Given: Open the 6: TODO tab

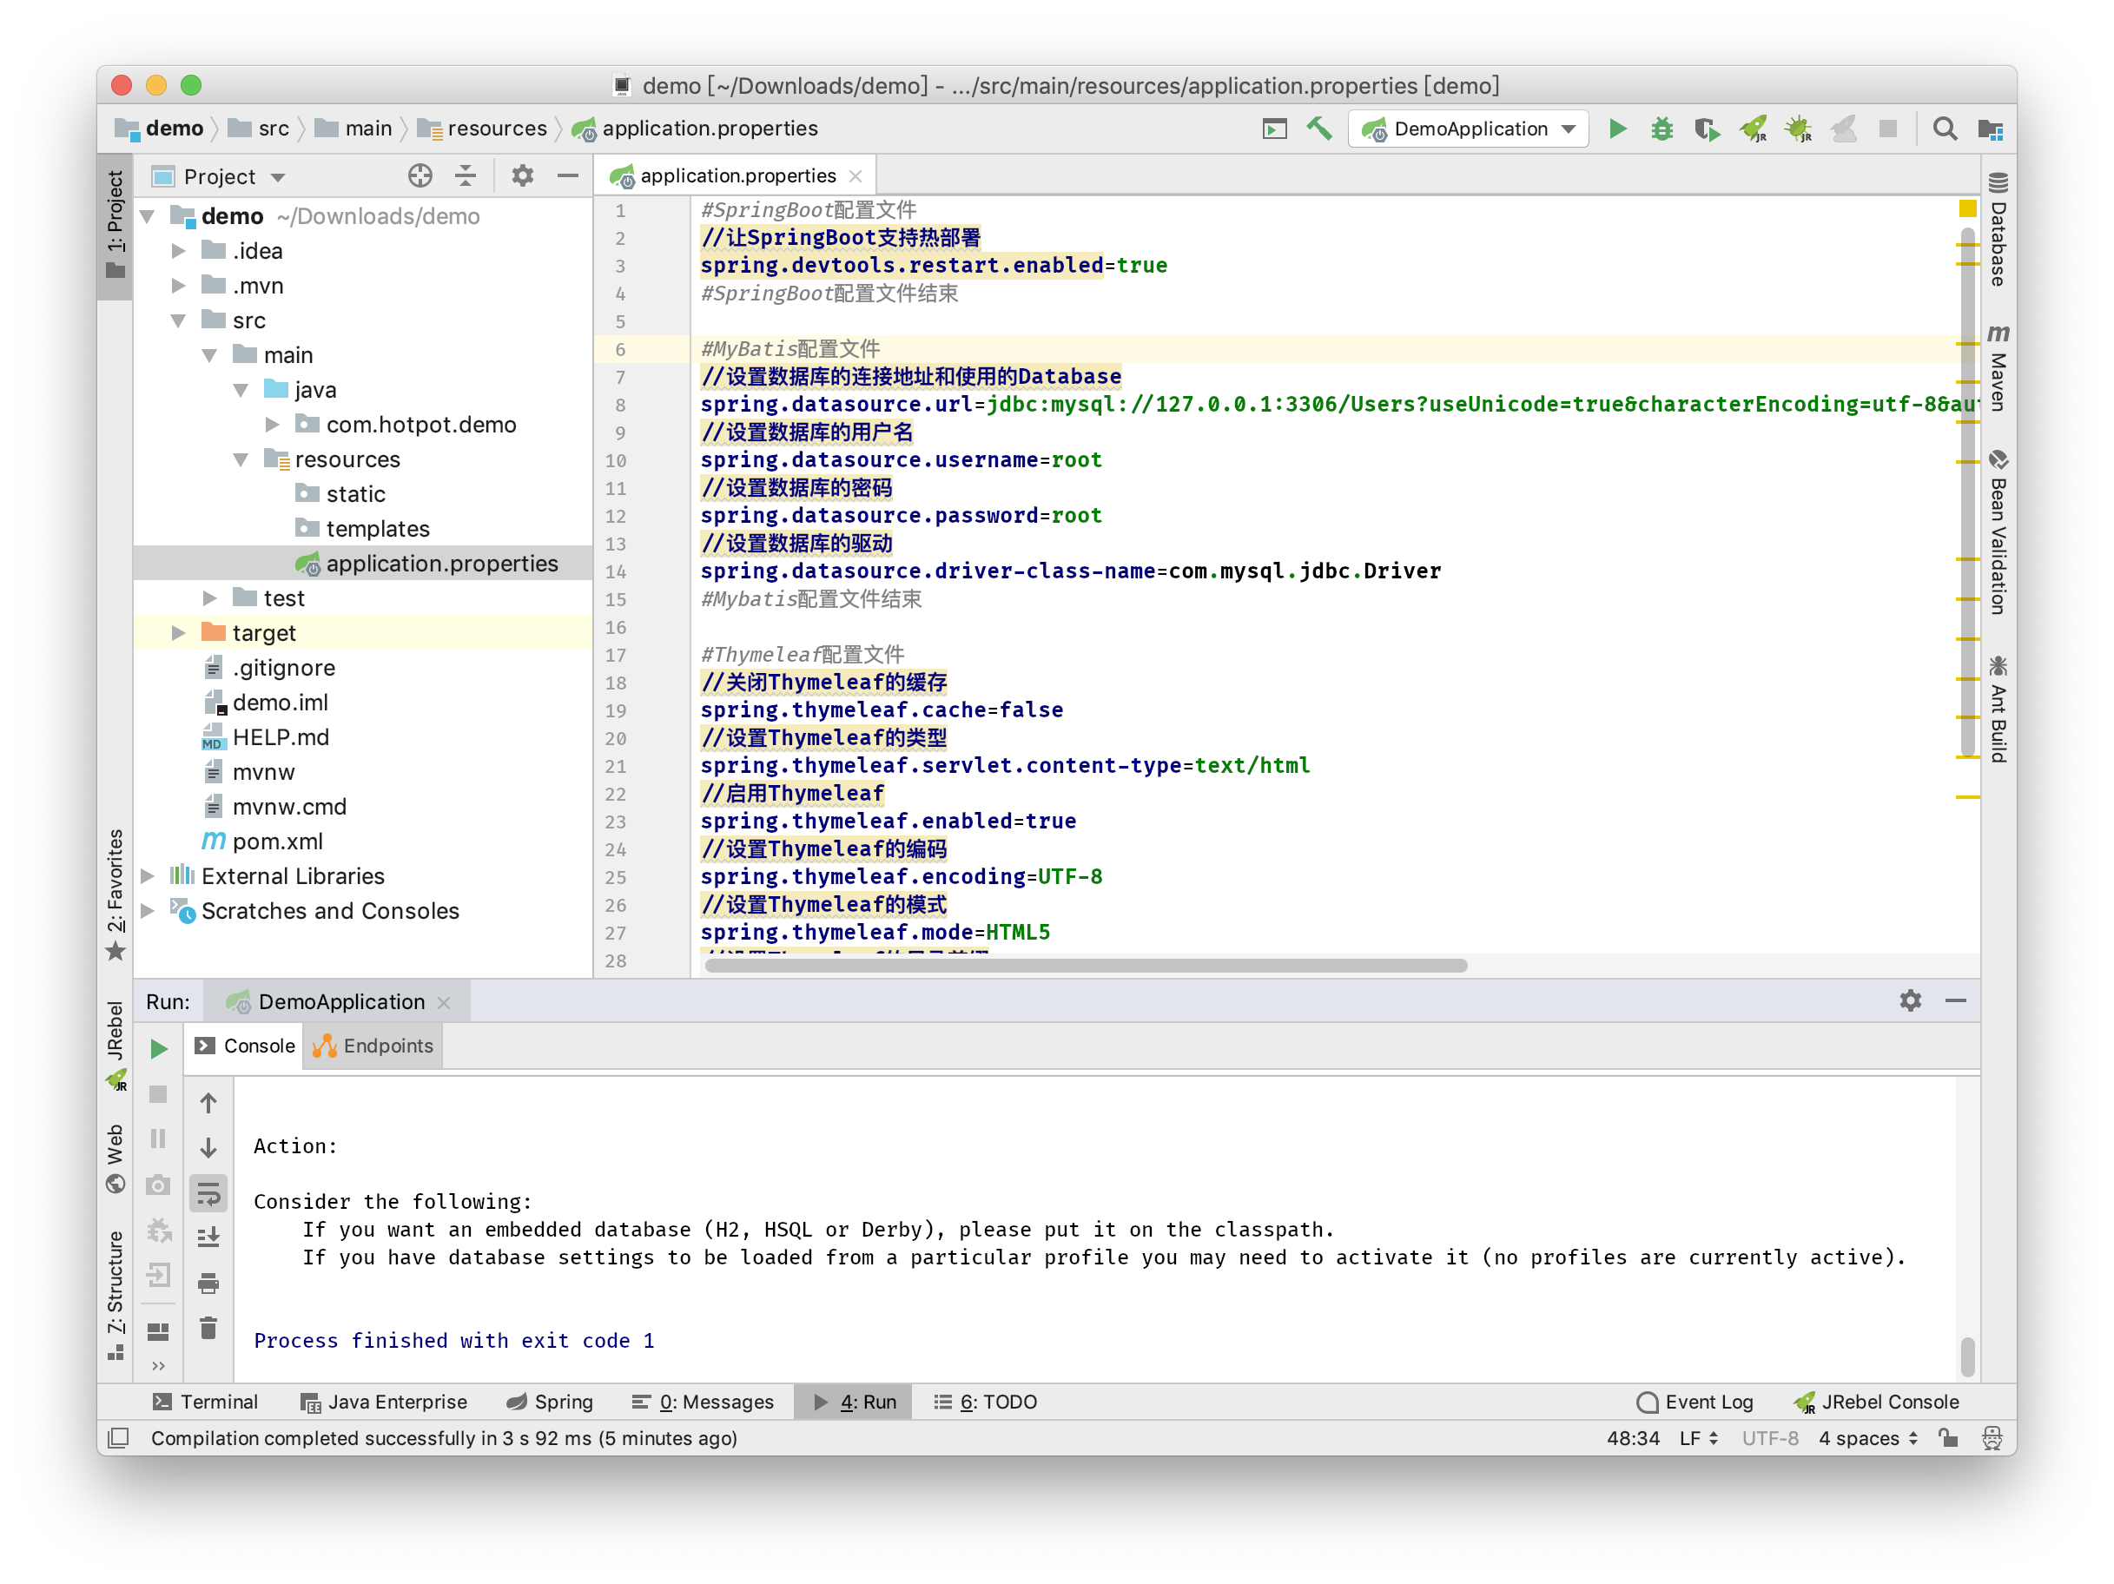Looking at the screenshot, I should [x=985, y=1402].
